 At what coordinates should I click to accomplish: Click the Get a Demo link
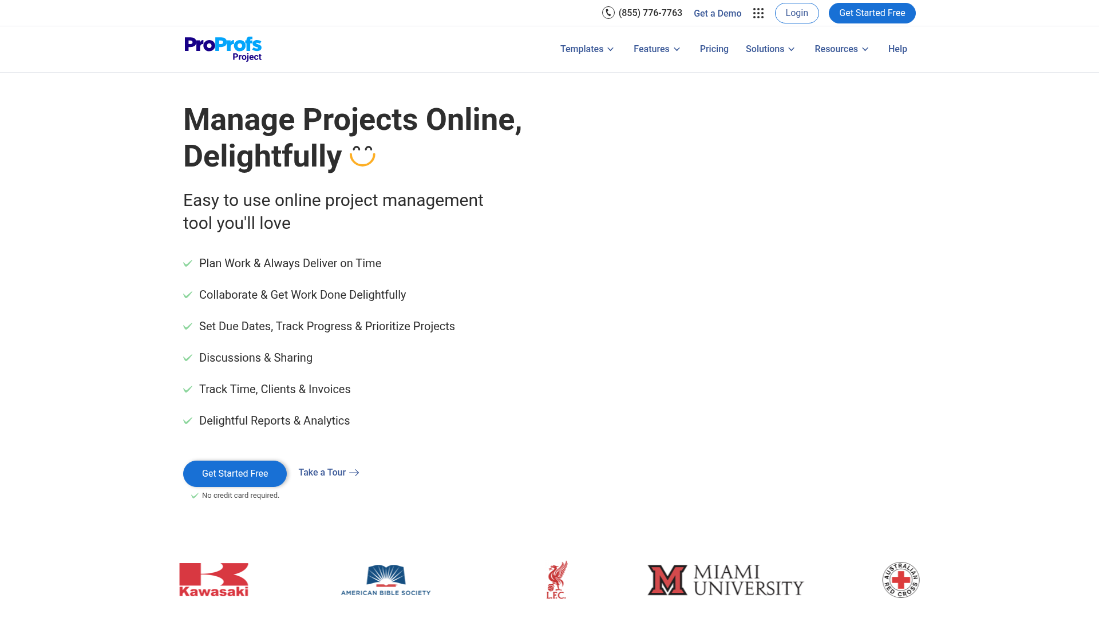point(717,13)
